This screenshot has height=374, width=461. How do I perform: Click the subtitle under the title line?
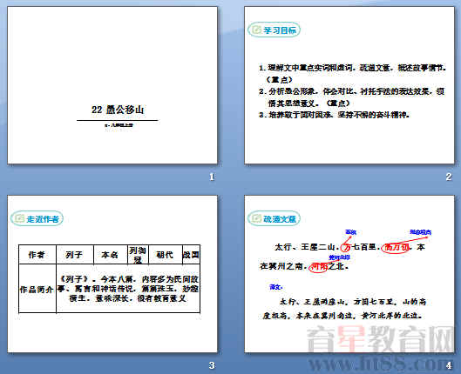119,125
